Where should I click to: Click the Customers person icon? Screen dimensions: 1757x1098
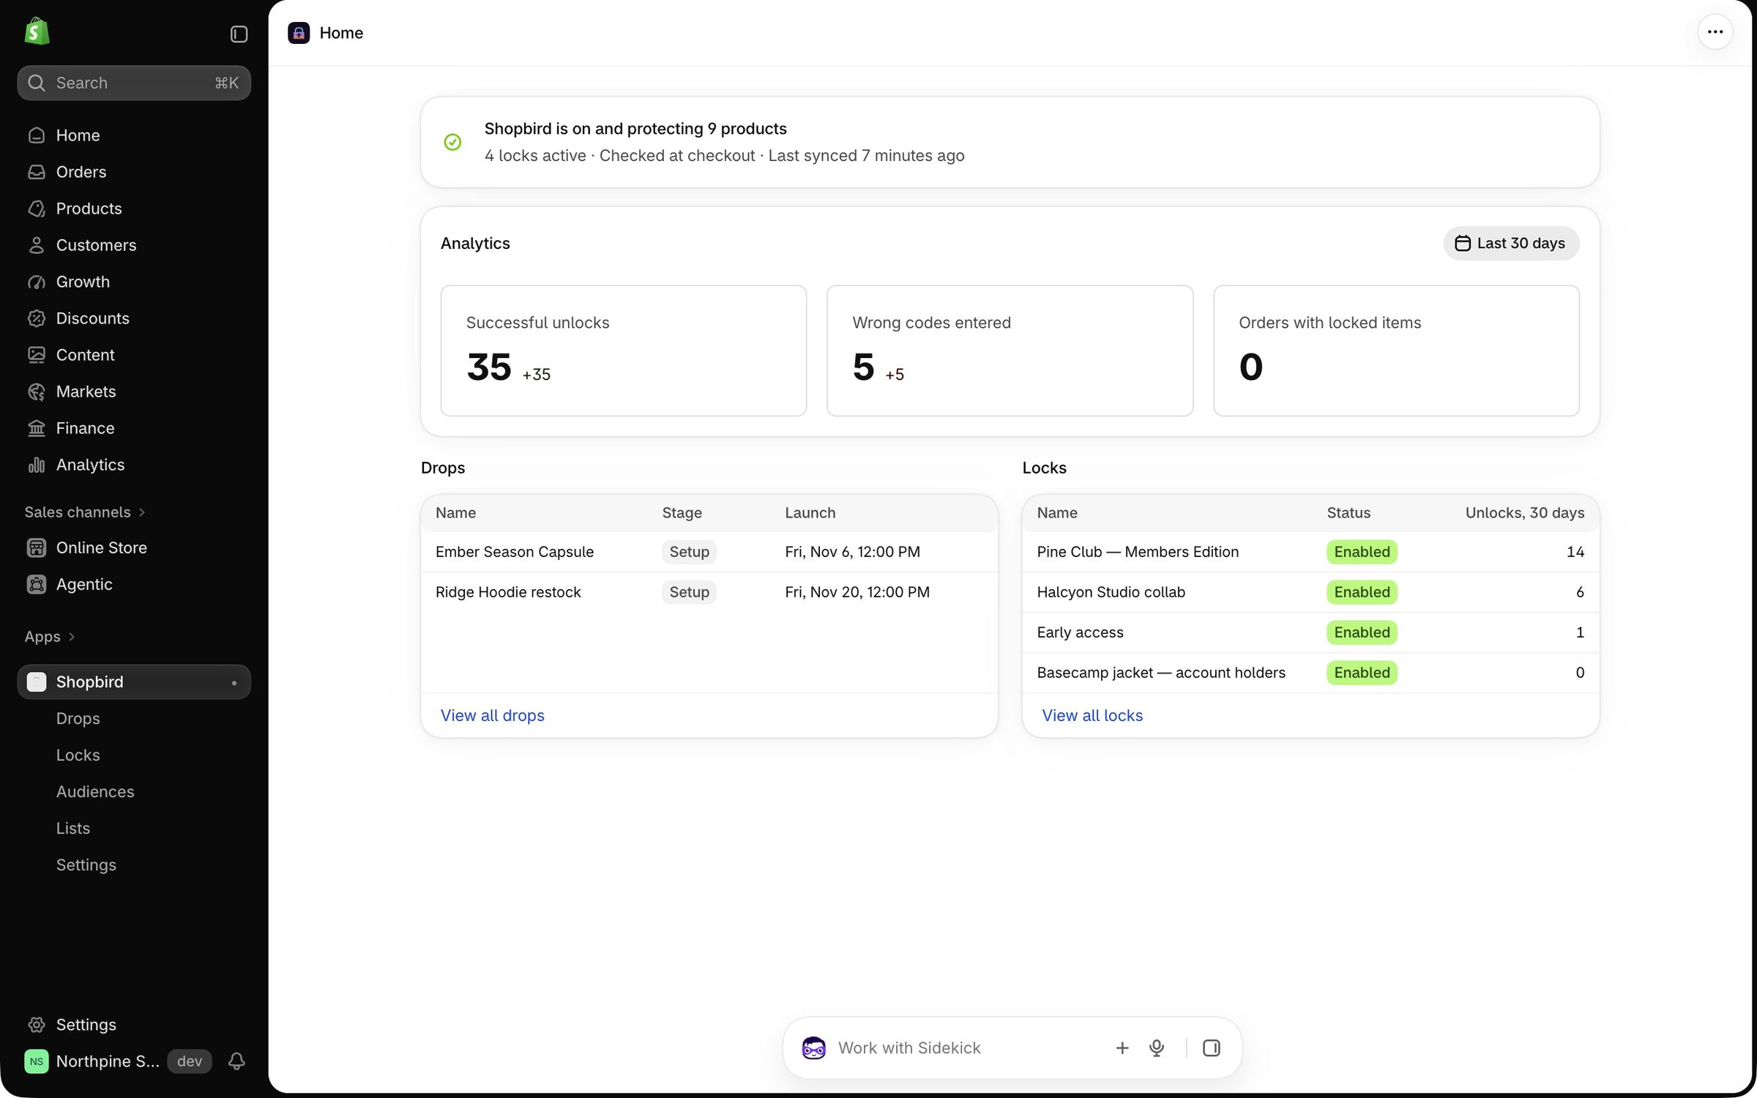point(37,245)
